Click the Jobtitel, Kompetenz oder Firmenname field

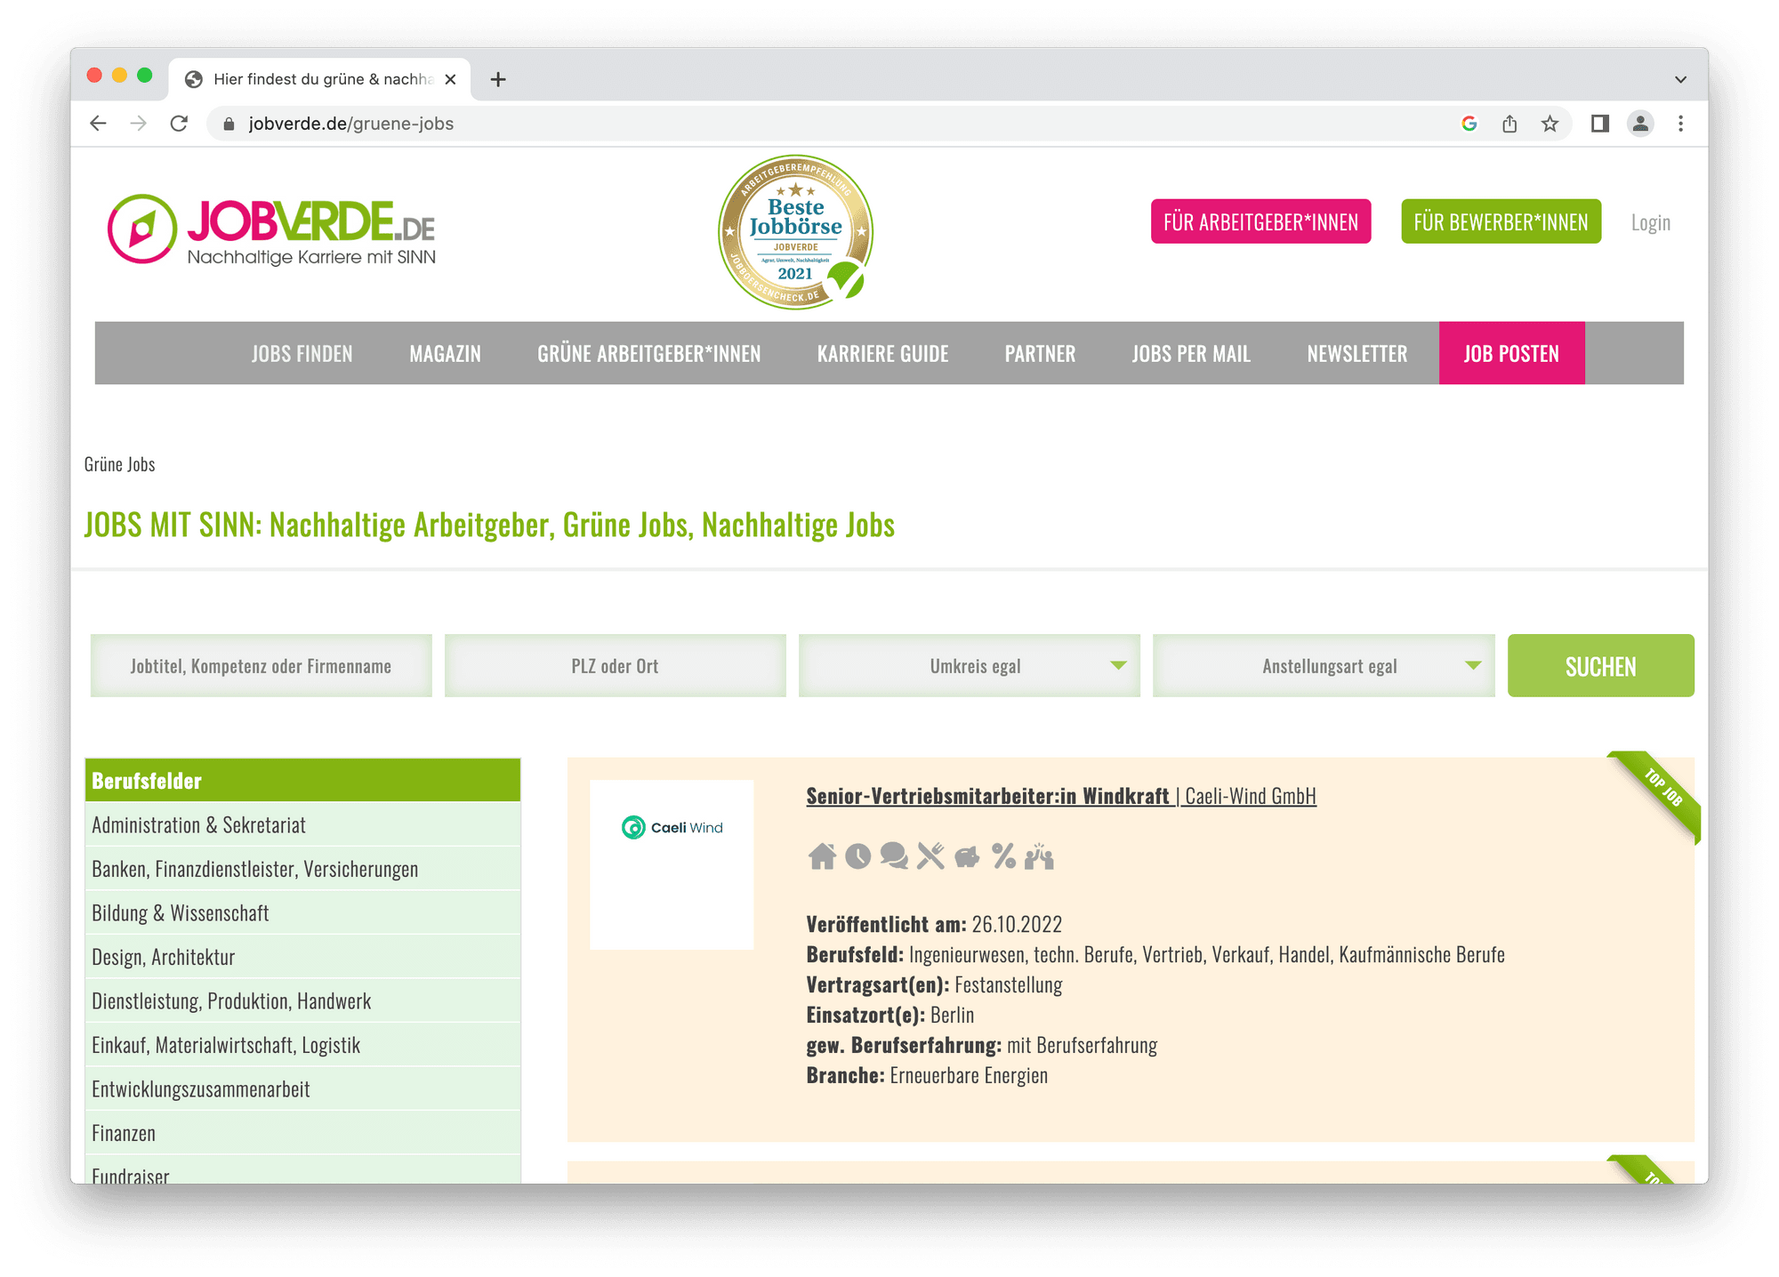pos(261,665)
